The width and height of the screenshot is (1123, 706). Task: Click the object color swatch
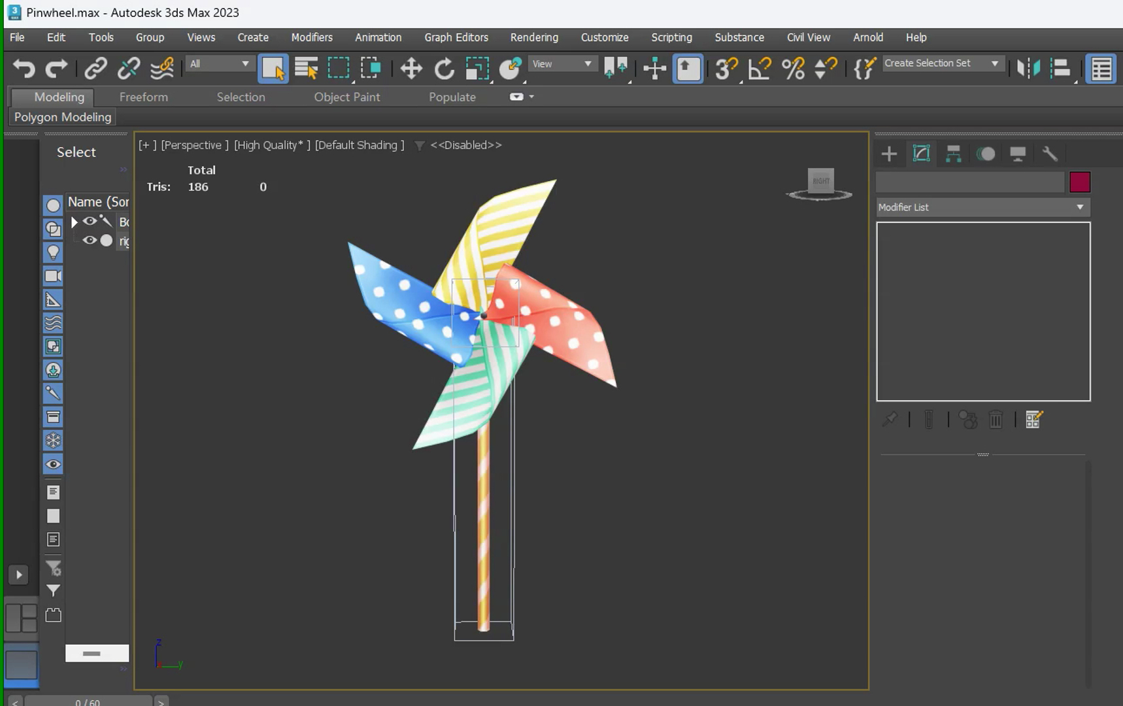(x=1080, y=182)
